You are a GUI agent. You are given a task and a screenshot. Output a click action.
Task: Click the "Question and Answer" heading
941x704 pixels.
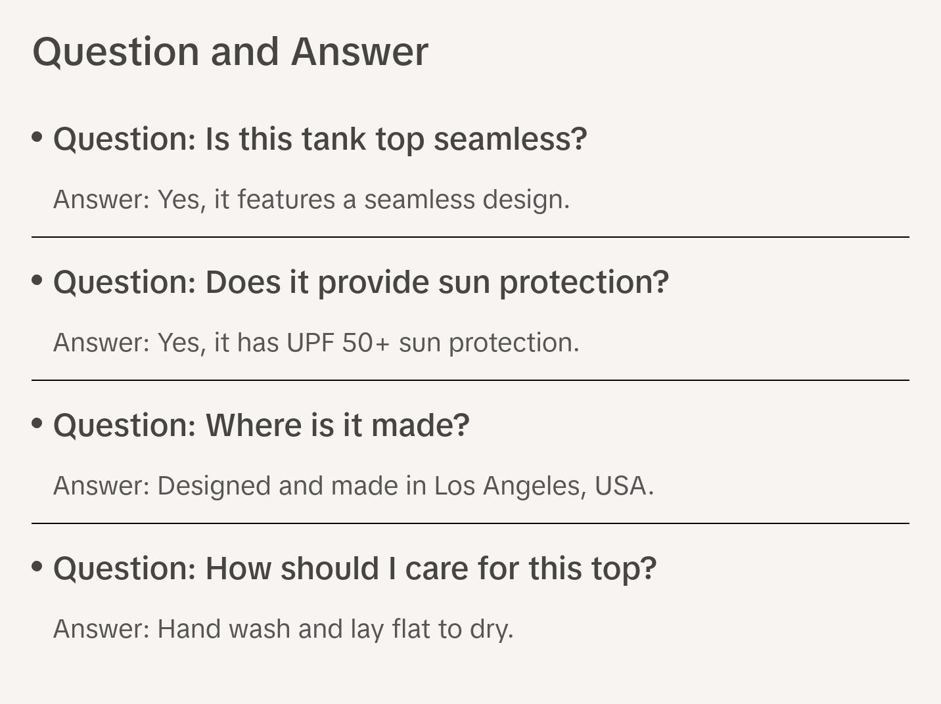point(230,52)
